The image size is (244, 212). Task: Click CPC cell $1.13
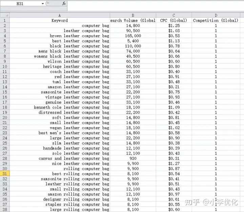(174, 41)
